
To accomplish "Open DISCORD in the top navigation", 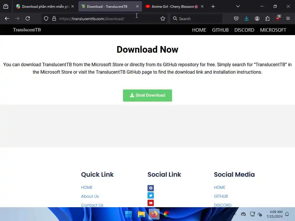I will (244, 30).
